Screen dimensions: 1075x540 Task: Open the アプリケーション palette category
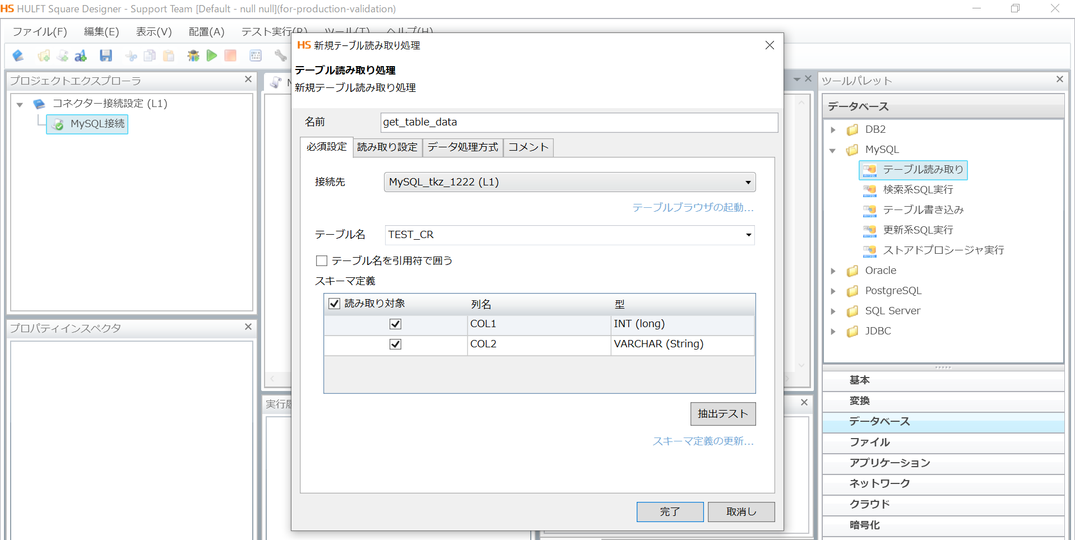tap(943, 463)
